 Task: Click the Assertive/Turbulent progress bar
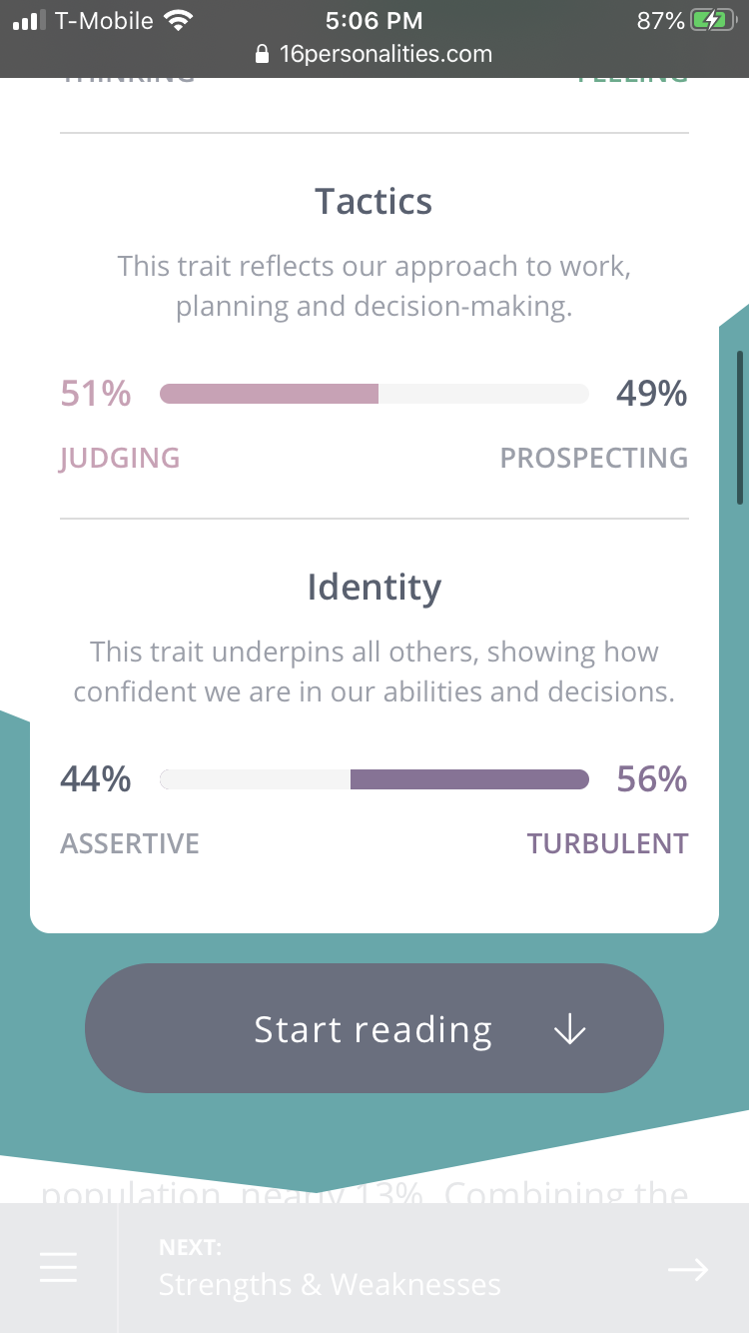pos(374,779)
